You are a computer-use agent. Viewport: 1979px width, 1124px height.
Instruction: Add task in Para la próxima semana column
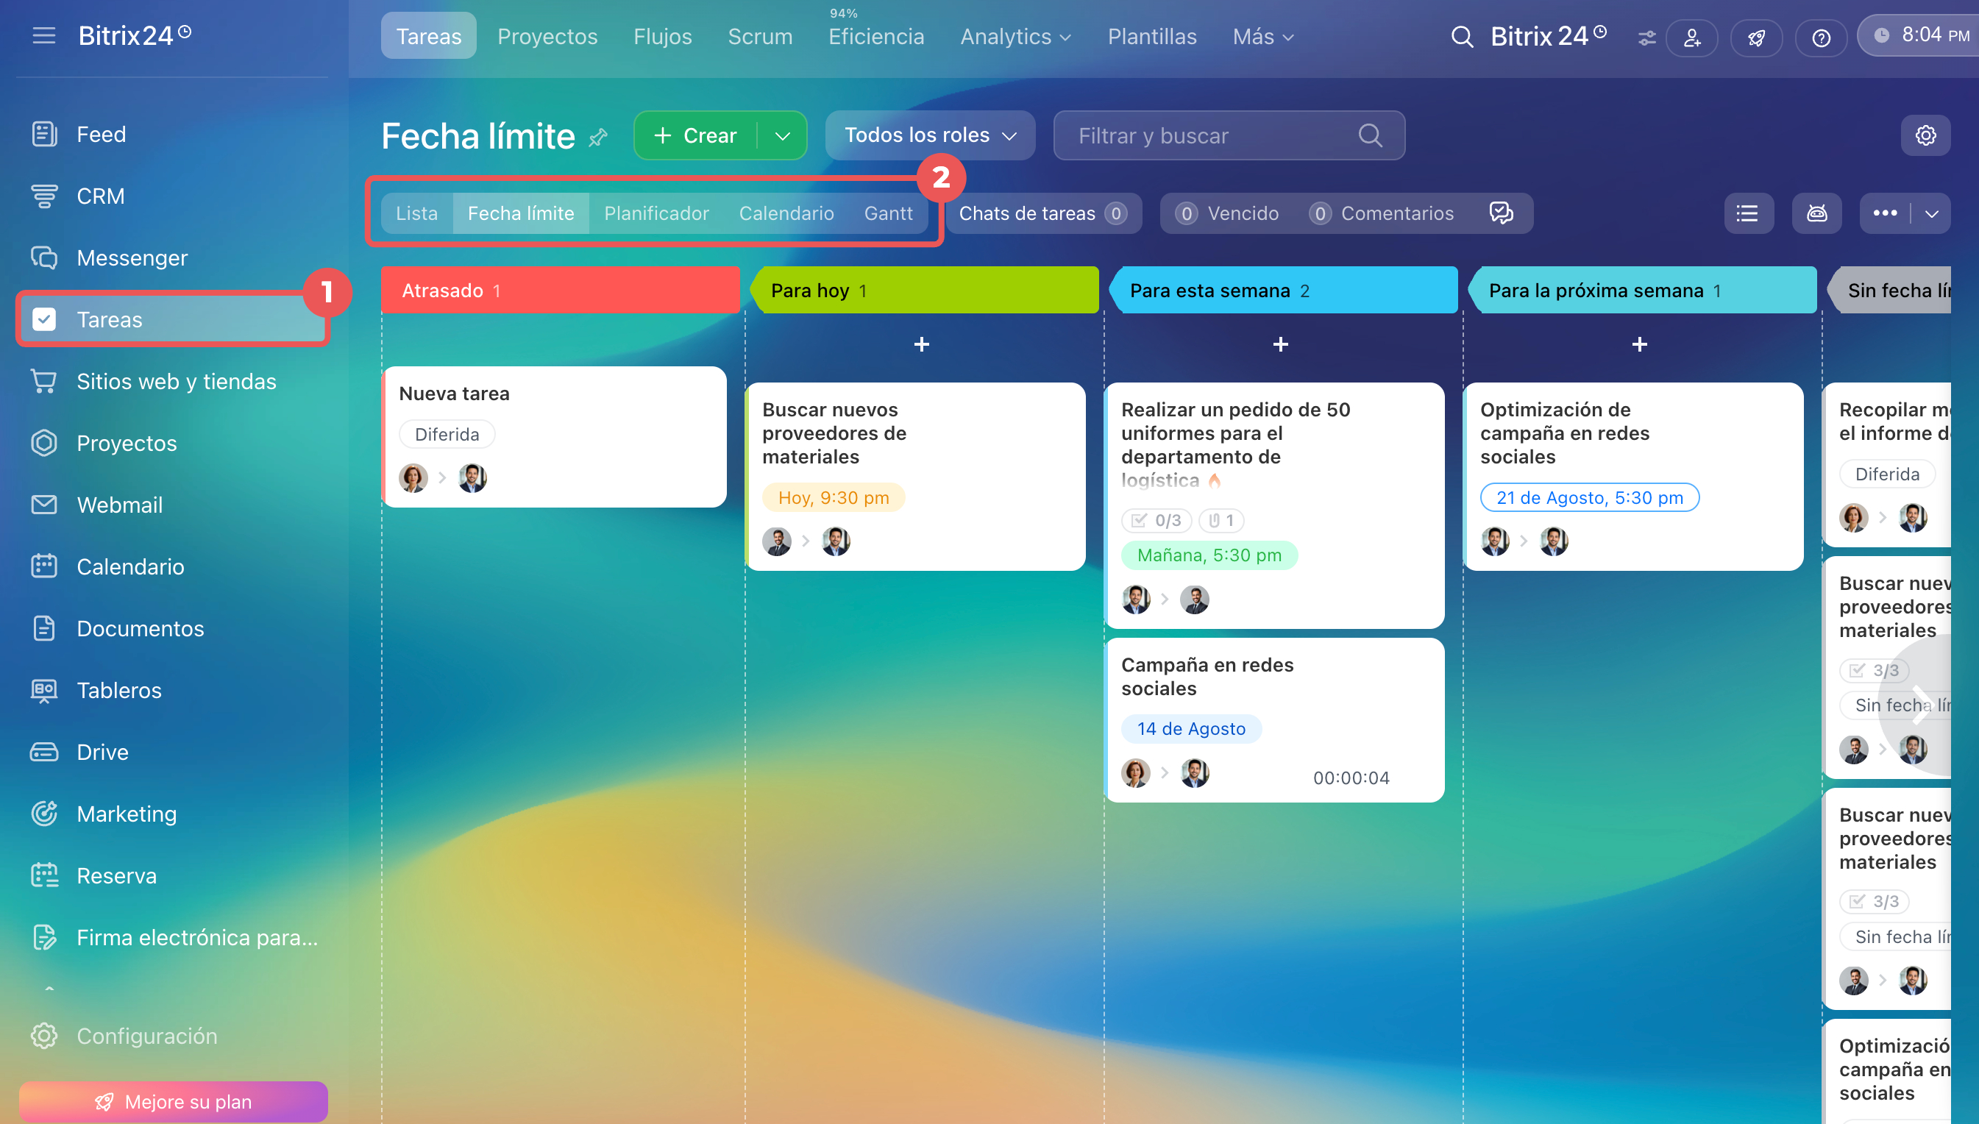(x=1640, y=344)
